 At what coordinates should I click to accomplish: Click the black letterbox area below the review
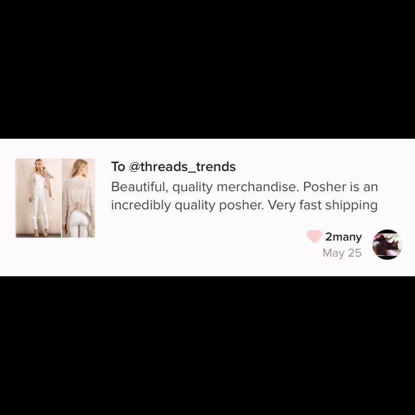(207, 346)
